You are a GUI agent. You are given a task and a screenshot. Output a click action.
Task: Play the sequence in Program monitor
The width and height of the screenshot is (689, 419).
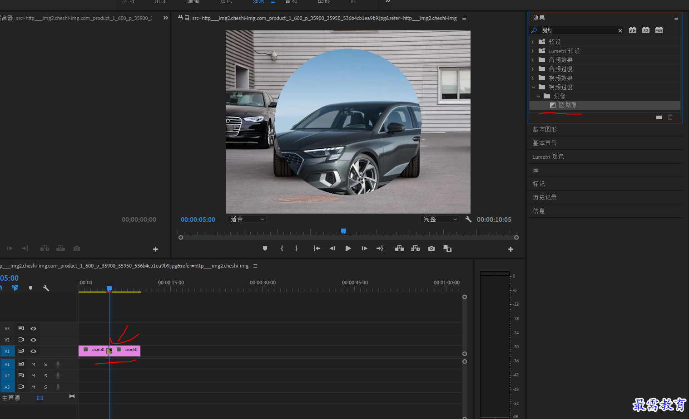pyautogui.click(x=348, y=248)
